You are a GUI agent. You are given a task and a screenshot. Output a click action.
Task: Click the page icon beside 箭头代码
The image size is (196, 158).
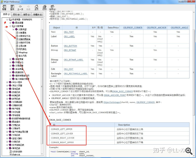(17, 56)
